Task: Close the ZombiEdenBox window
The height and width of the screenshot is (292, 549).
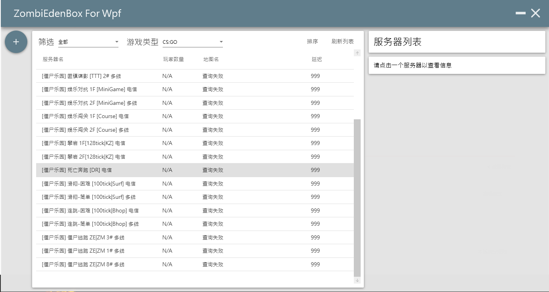Action: coord(535,13)
